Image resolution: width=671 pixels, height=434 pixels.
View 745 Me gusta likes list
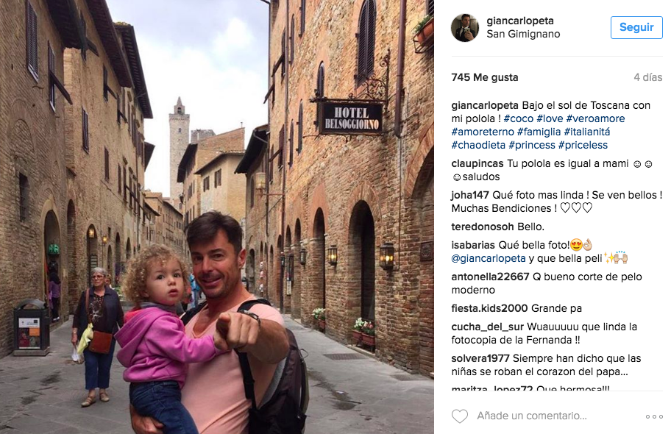484,77
